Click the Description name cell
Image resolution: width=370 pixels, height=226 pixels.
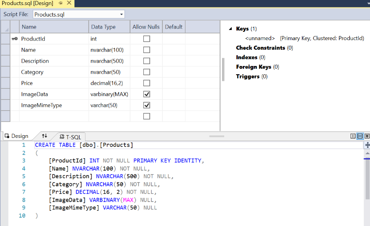tap(54, 61)
